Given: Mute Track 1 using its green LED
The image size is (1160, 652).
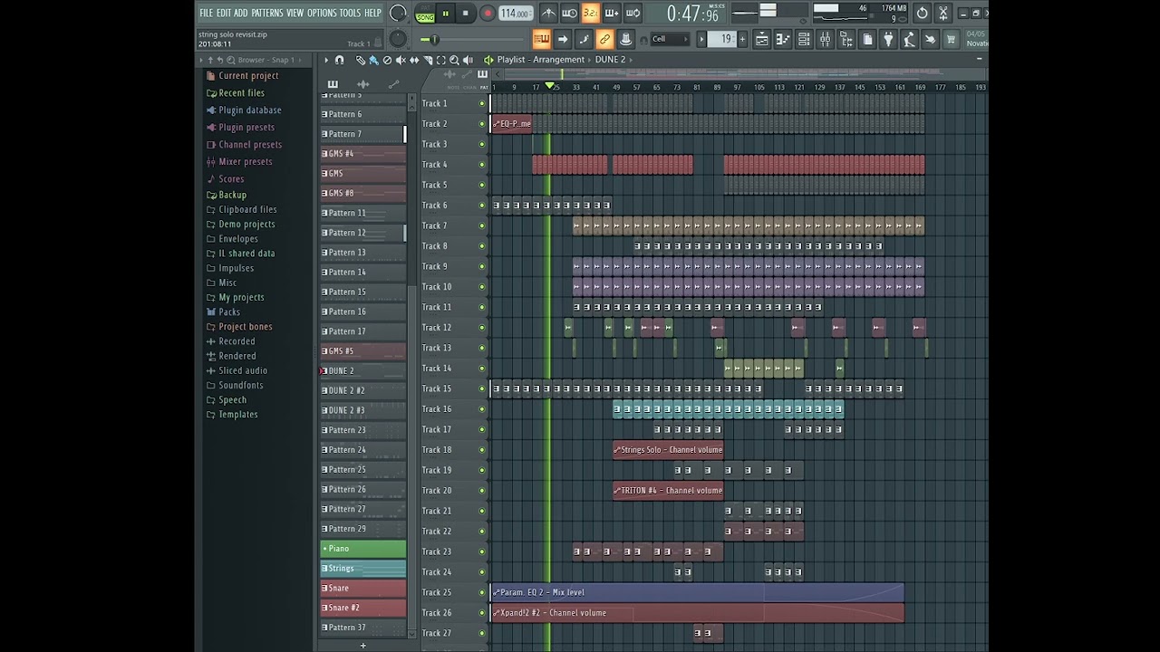Looking at the screenshot, I should pos(482,103).
